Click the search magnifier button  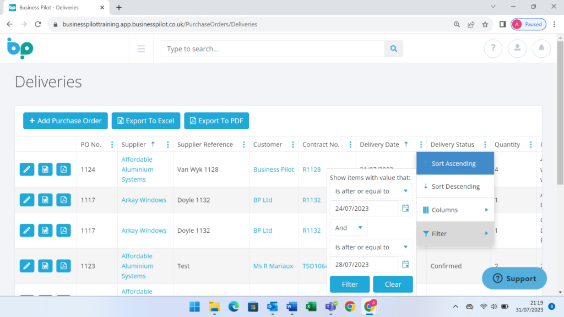[393, 49]
